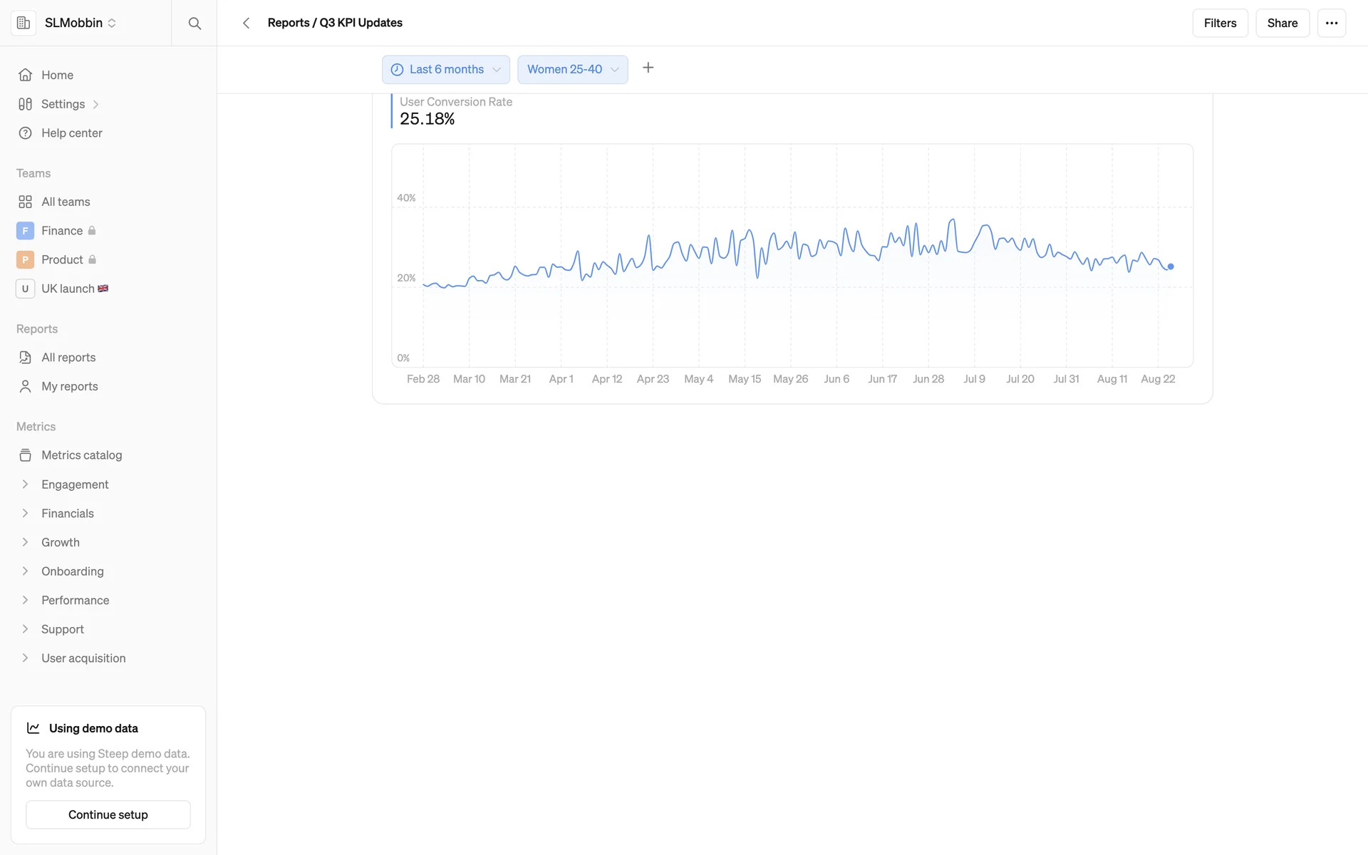1368x855 pixels.
Task: Expand the Engagement metrics category
Action: point(26,484)
